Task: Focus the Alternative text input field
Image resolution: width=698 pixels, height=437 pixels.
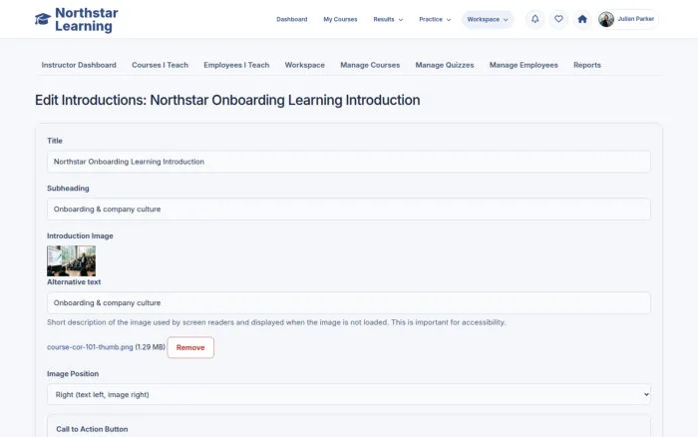Action: (349, 303)
